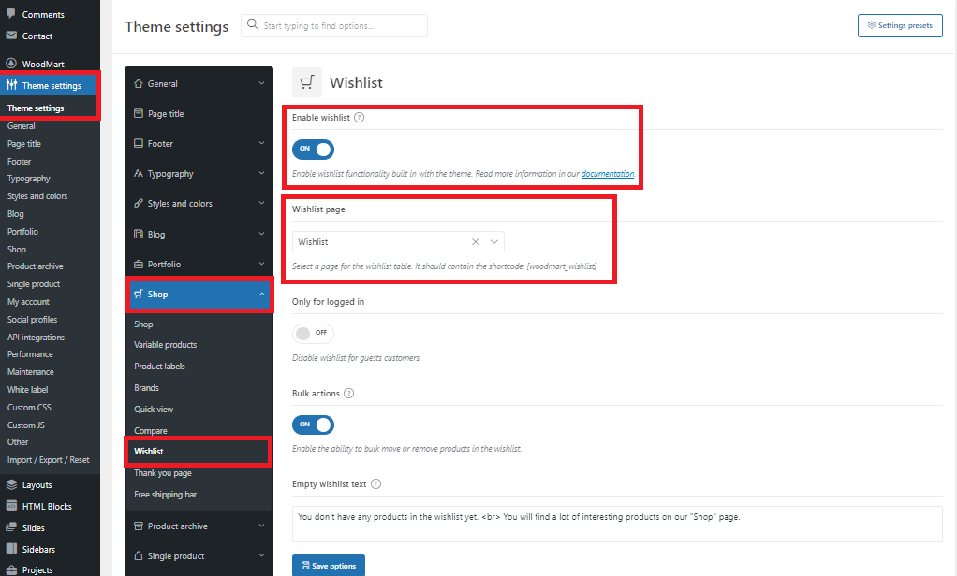
Task: Collapse the Shop section chevron
Action: [262, 294]
